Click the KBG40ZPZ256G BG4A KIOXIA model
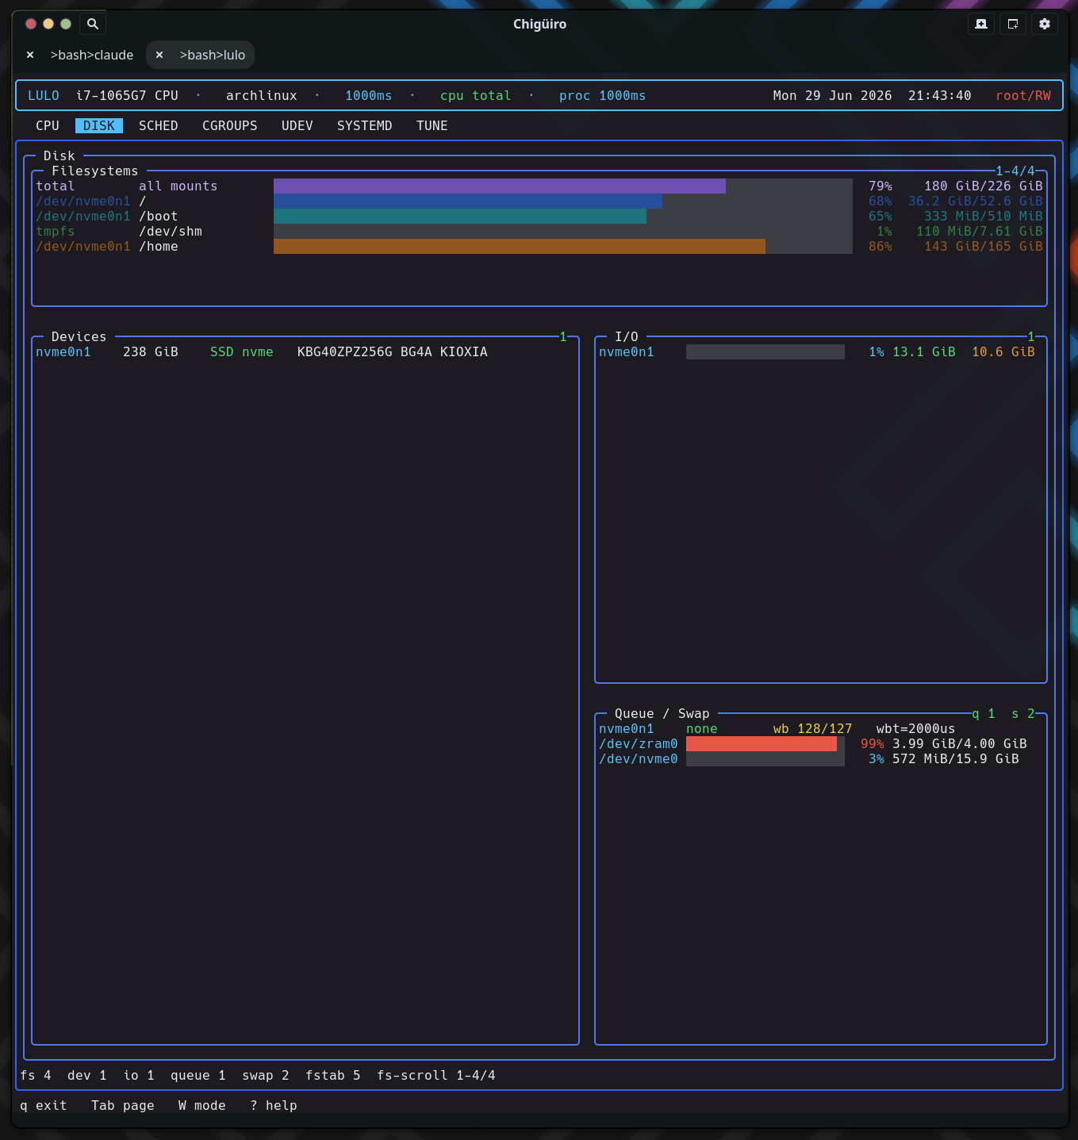The width and height of the screenshot is (1078, 1140). click(393, 351)
